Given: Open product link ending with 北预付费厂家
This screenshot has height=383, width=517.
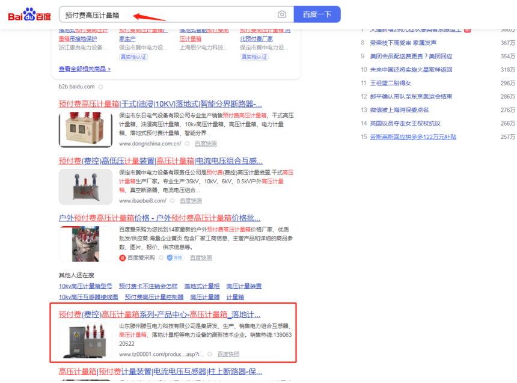Looking at the screenshot, I should 257,38.
